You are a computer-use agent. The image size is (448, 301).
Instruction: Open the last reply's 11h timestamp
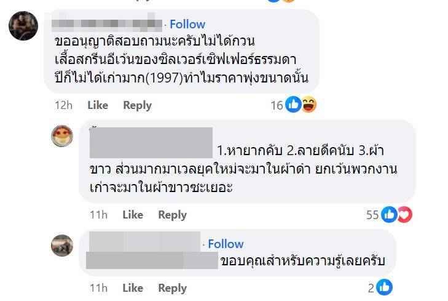coord(98,287)
